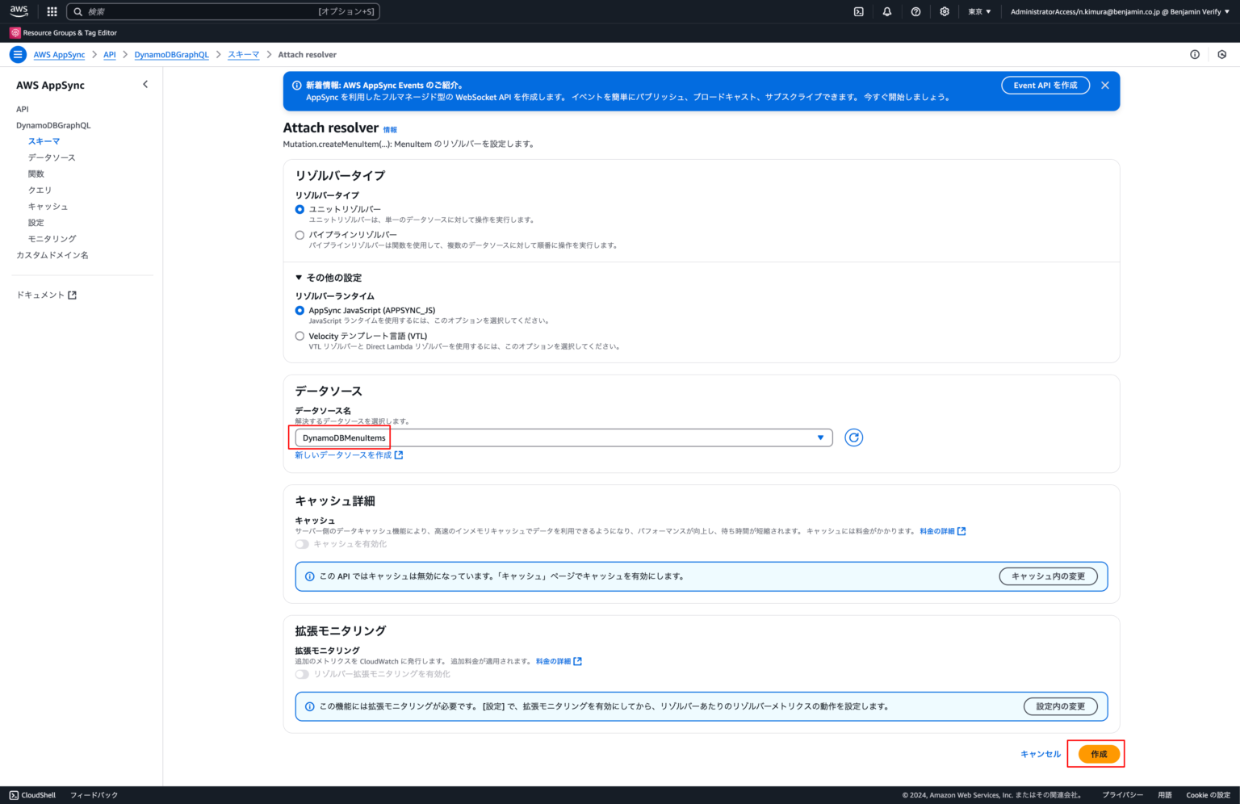Image resolution: width=1240 pixels, height=804 pixels.
Task: Open the AWS services grid menu
Action: tap(51, 11)
